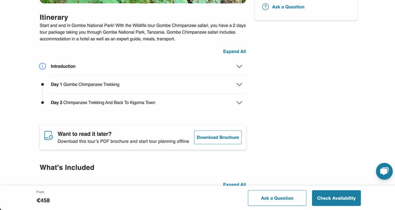This screenshot has height=210, width=395.
Task: Expand the Day 2 itinerary chevron
Action: point(239,103)
